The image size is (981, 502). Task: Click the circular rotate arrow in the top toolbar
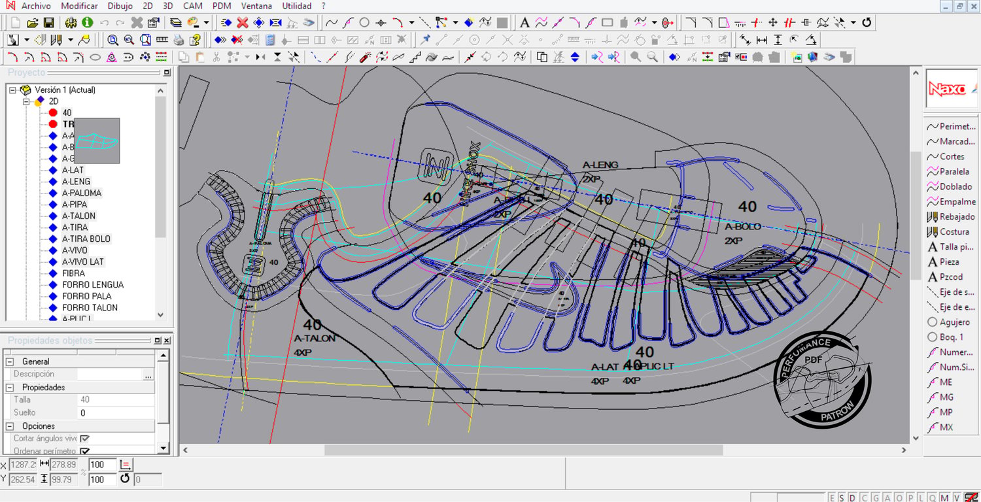[x=867, y=22]
